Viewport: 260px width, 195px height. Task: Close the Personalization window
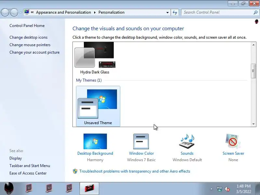254,4
